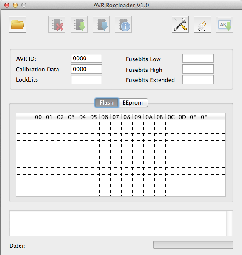Switch to the EEprom tab
The height and width of the screenshot is (255, 242).
[133, 102]
